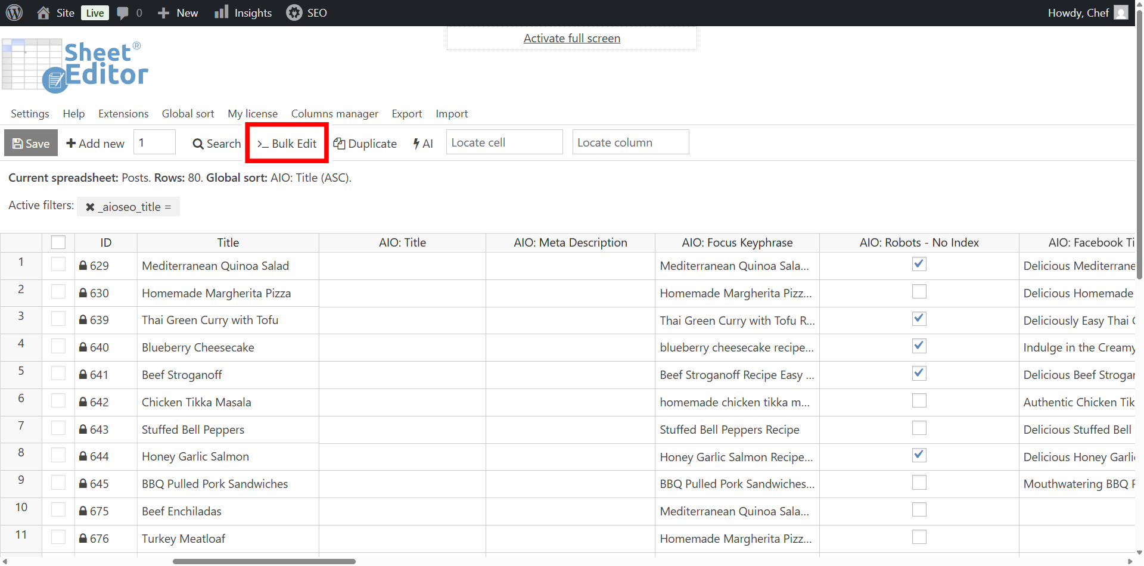Screen dimensions: 1144x566
Task: Toggle the select-all rows checkbox
Action: coord(58,242)
